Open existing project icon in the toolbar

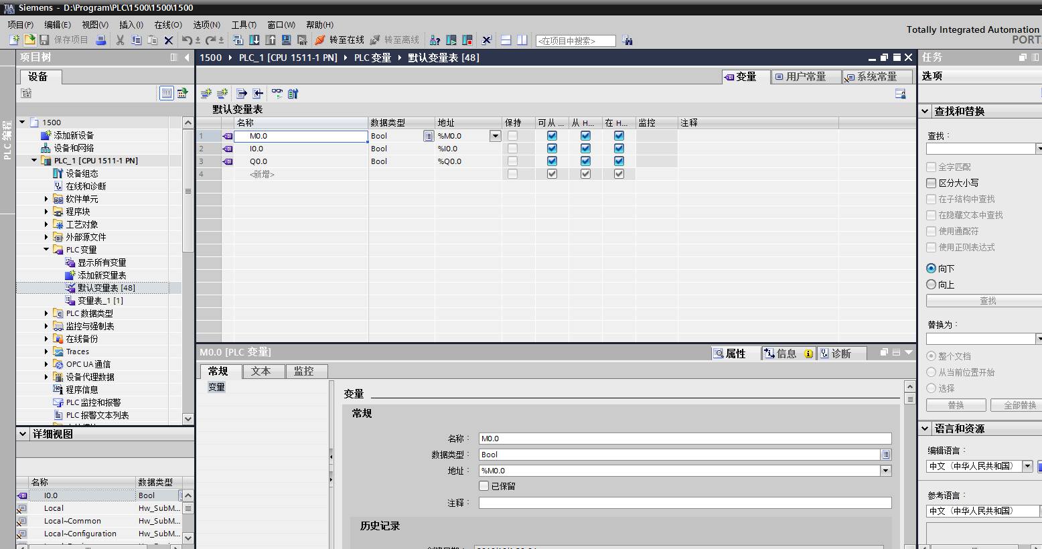coord(29,40)
